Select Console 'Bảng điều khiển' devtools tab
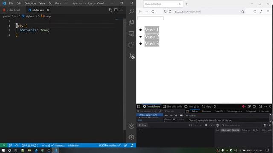273x153 pixels. tap(172, 107)
